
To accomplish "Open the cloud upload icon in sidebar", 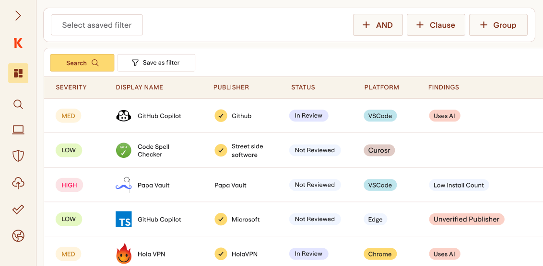I will tap(18, 183).
